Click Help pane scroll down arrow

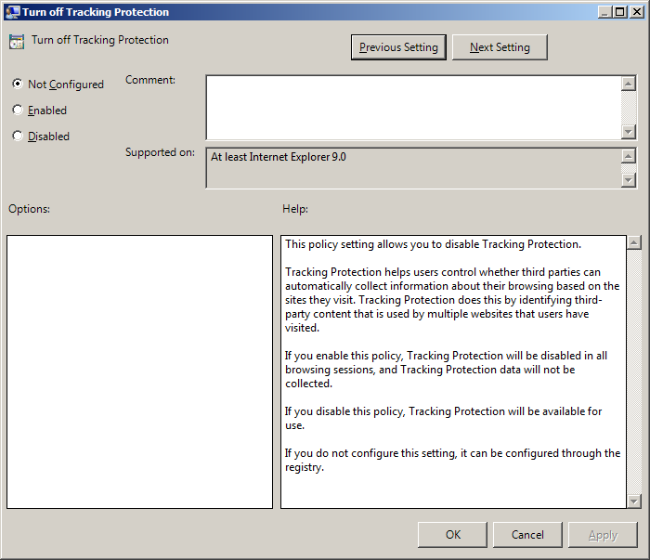pyautogui.click(x=634, y=501)
